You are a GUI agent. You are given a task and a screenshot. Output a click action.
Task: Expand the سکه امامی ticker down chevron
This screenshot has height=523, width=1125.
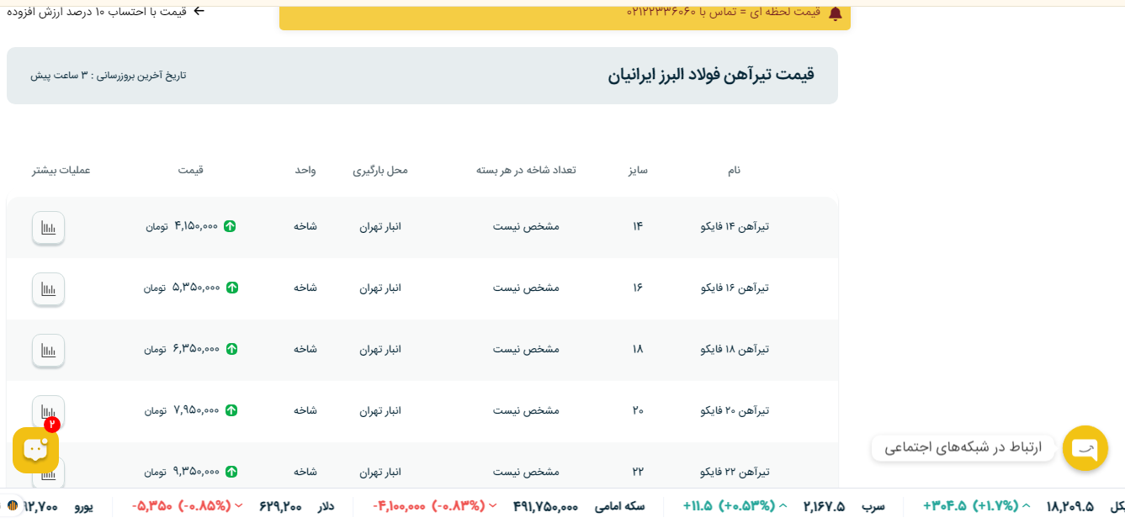[493, 506]
